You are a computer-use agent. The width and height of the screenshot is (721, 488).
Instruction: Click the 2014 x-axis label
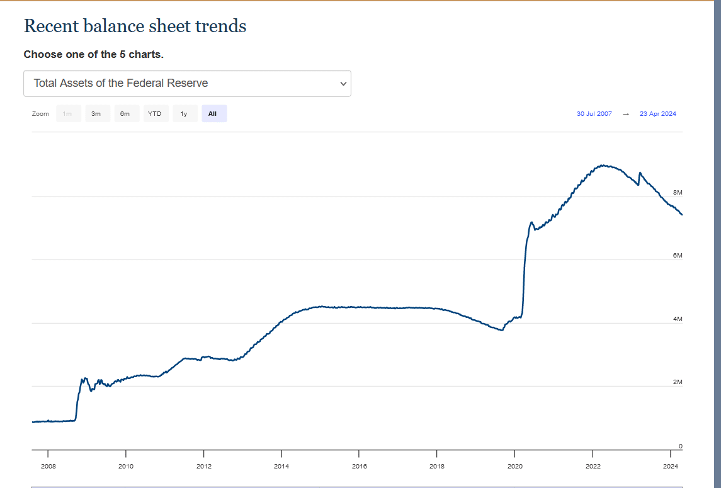click(x=281, y=467)
